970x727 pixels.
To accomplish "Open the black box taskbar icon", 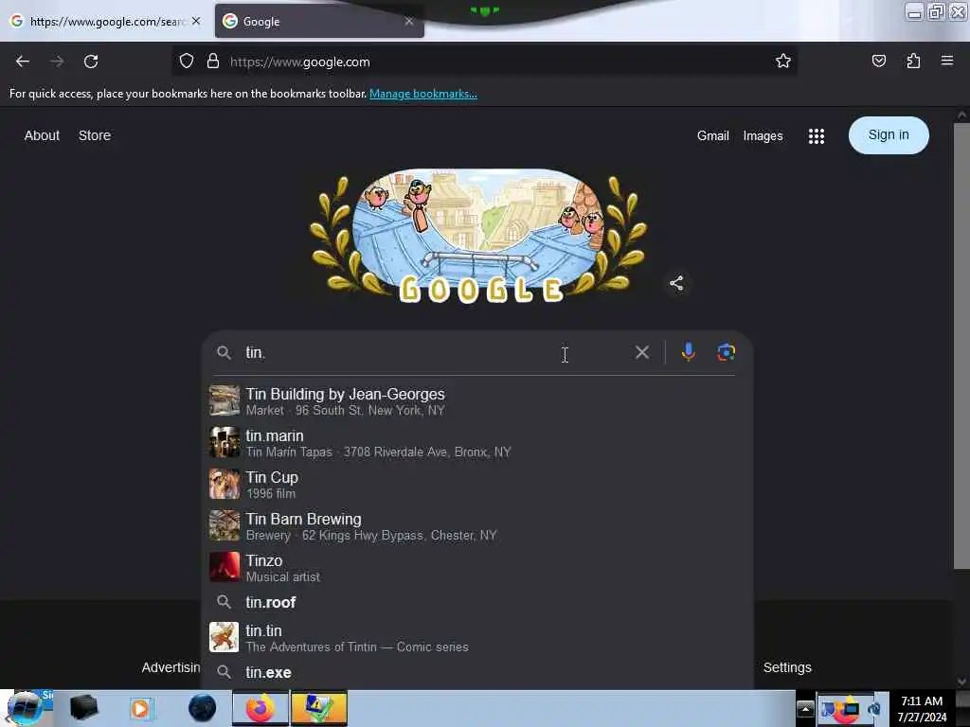I will pos(83,708).
